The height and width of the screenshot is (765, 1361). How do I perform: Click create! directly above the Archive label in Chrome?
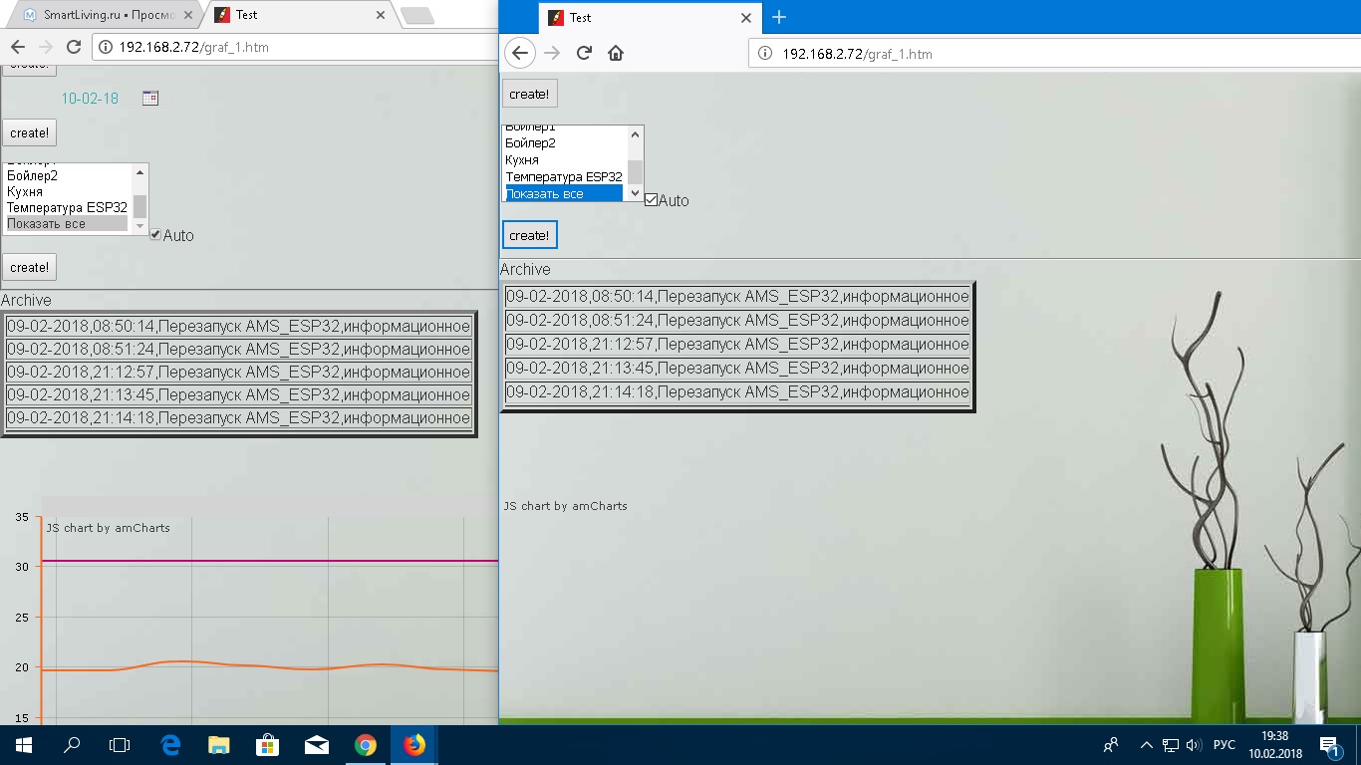(x=29, y=267)
